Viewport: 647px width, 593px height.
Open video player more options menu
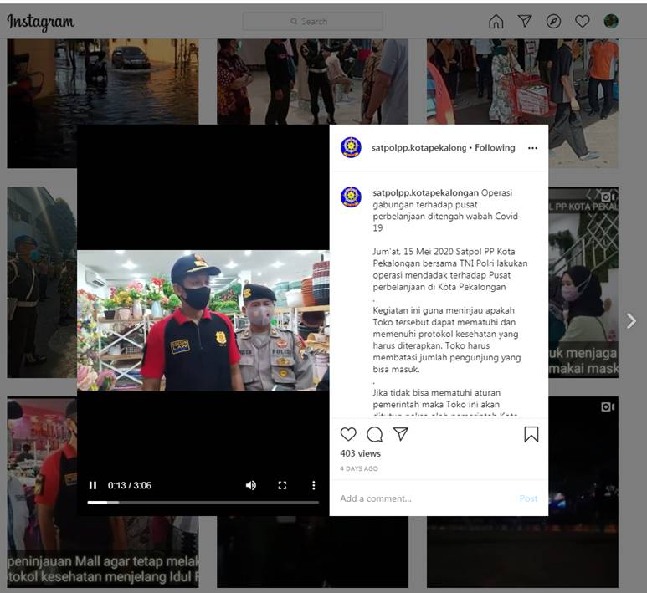[x=314, y=485]
